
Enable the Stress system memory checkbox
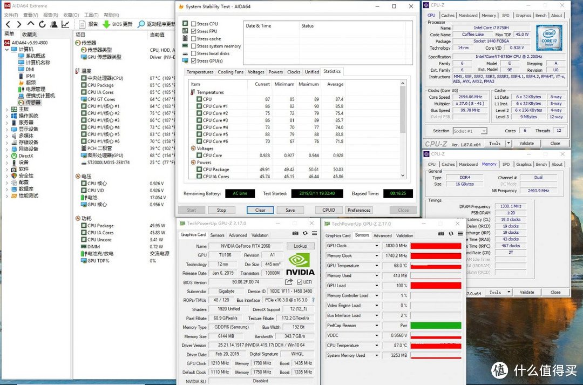(x=193, y=46)
